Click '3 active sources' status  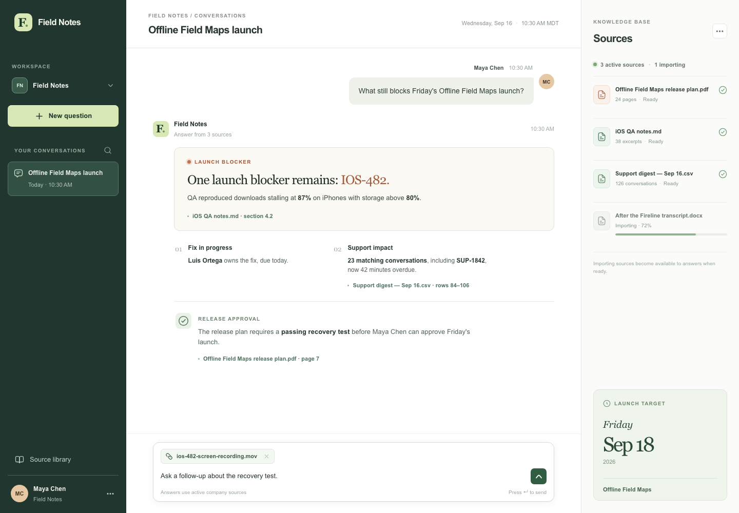coord(622,65)
